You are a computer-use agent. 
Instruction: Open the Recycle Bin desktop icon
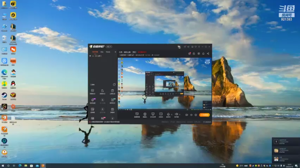4,39
